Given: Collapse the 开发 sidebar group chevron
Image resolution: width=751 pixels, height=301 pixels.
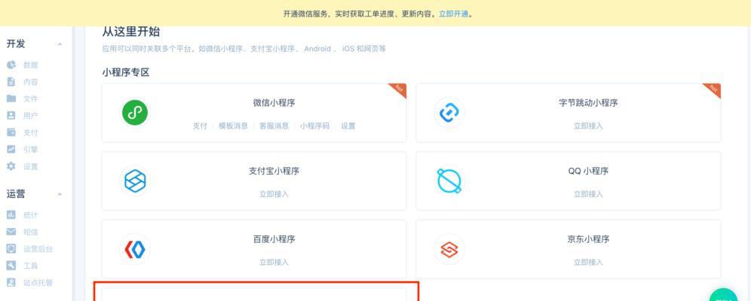Looking at the screenshot, I should pos(60,44).
